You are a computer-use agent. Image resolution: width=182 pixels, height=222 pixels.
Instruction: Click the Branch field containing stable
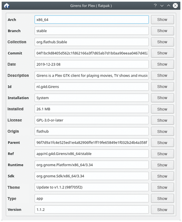(92, 31)
